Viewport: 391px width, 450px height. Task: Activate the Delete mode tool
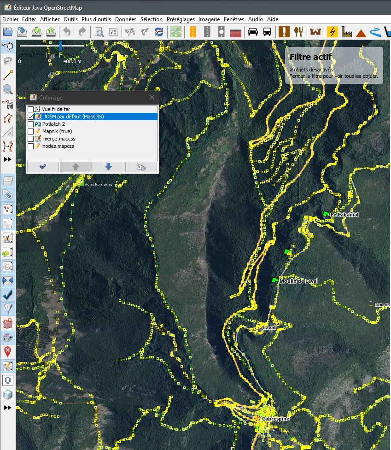point(8,104)
